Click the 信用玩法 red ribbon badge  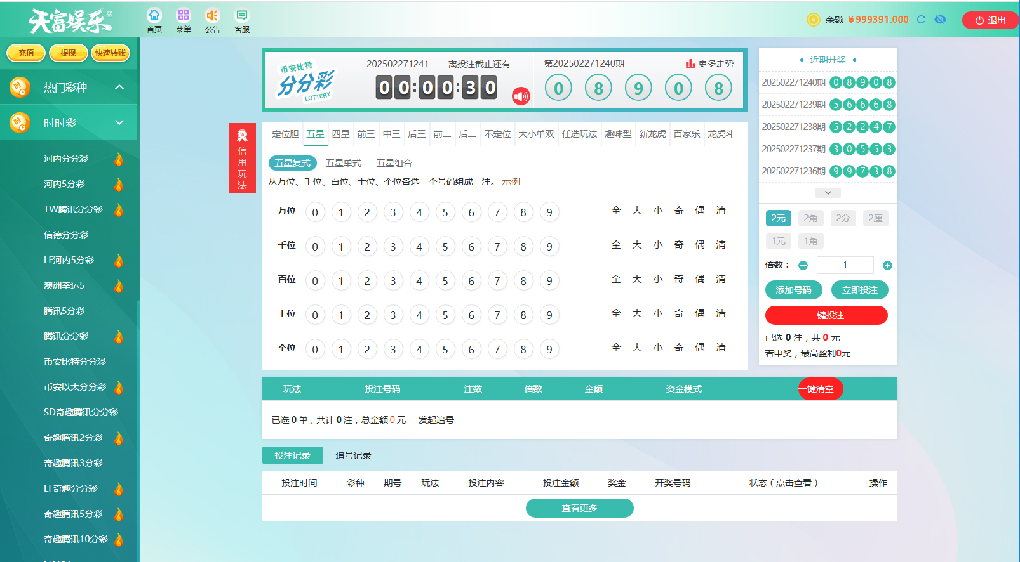coord(242,157)
